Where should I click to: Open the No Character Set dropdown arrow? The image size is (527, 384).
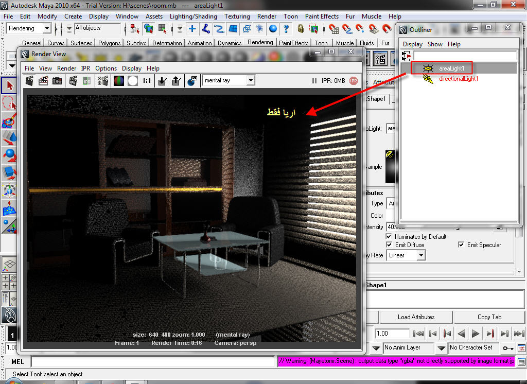click(x=442, y=348)
